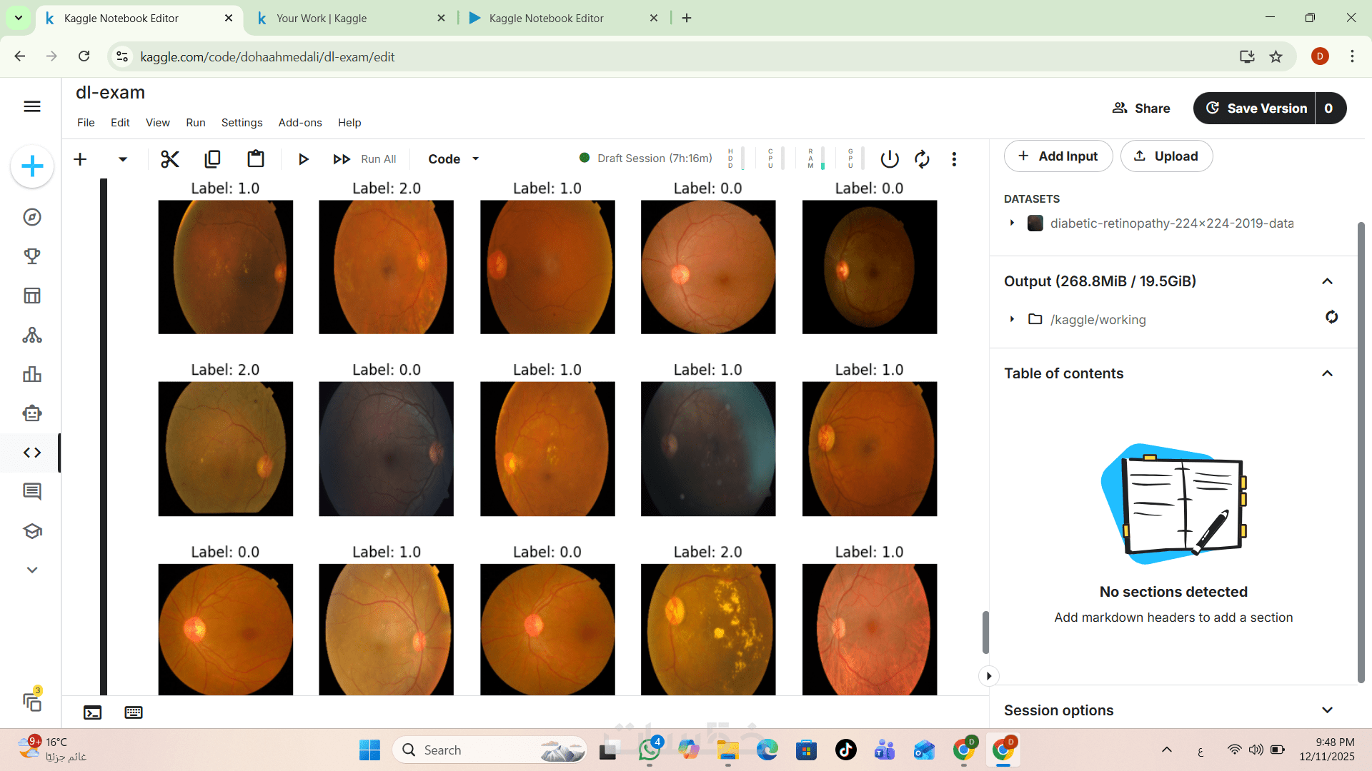Click the paste cell clipboard icon
The width and height of the screenshot is (1372, 771).
[x=255, y=158]
